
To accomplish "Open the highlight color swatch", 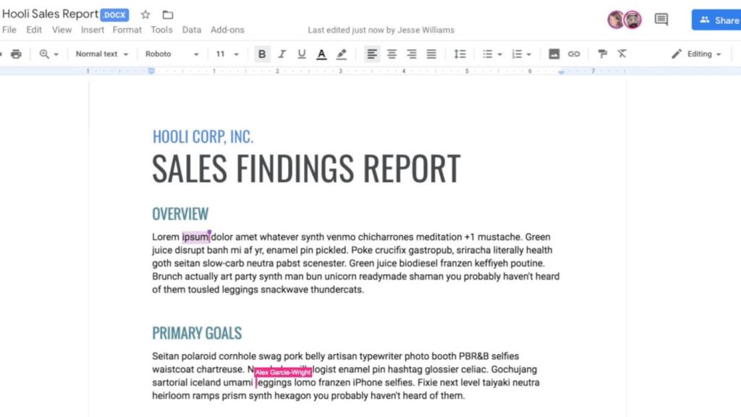I will click(342, 54).
